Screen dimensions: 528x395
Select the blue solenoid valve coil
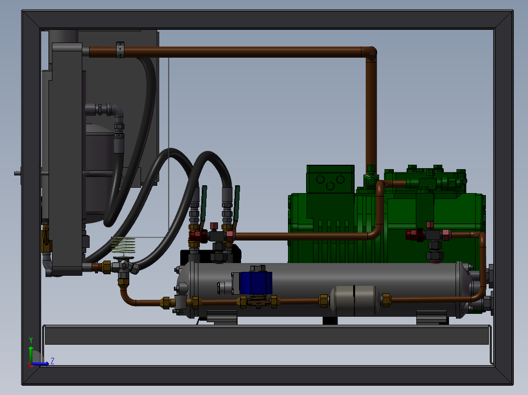coord(256,284)
